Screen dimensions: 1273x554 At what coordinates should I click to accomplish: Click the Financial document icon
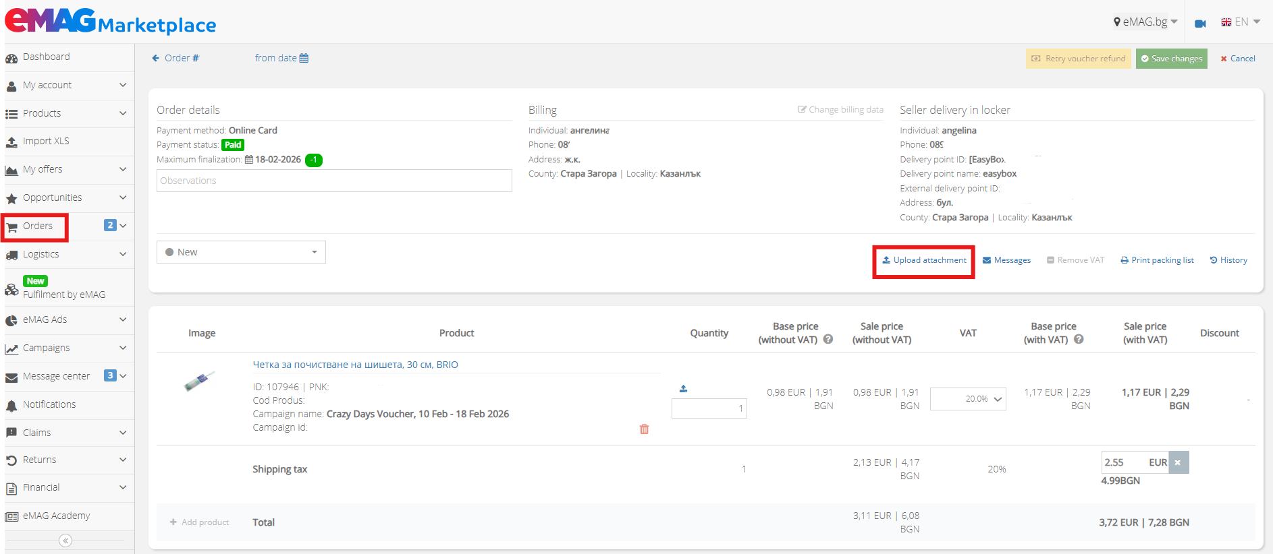click(x=11, y=489)
